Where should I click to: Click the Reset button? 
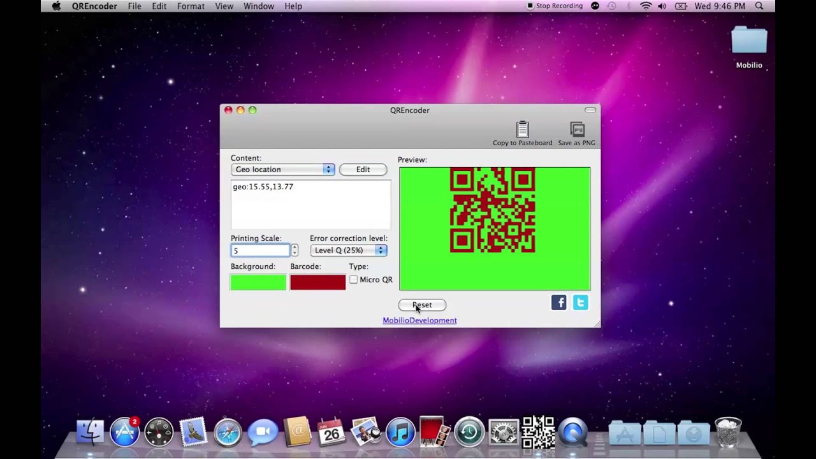coord(422,305)
